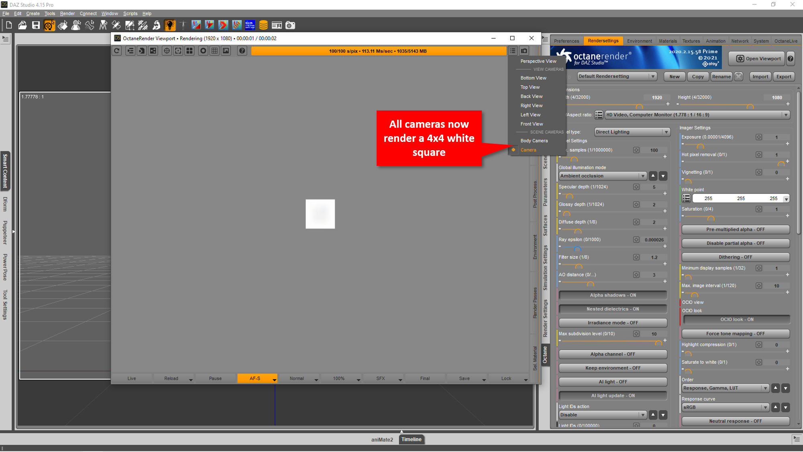This screenshot has height=452, width=803.
Task: Open the Response curve sRGB dropdown
Action: click(x=725, y=407)
